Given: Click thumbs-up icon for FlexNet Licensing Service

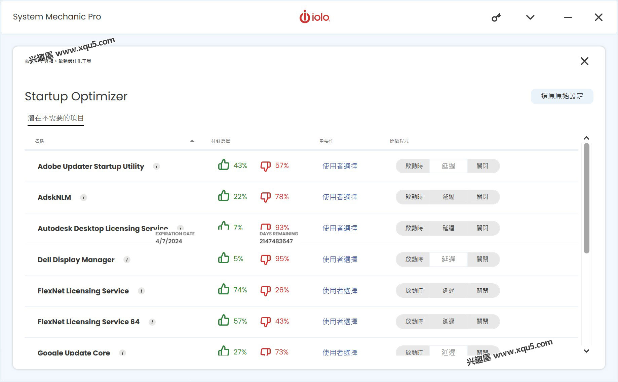Looking at the screenshot, I should [x=224, y=289].
